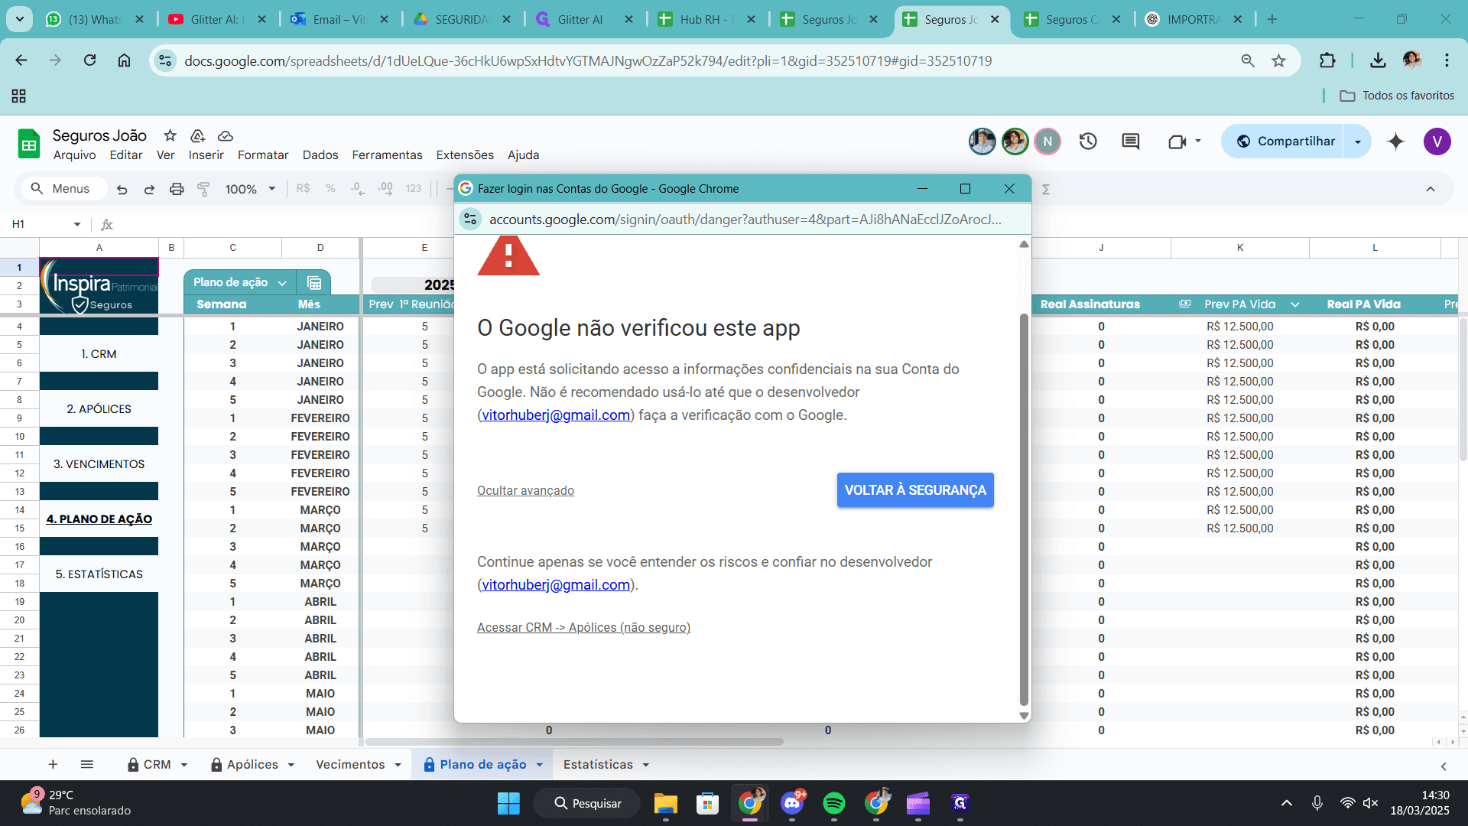Go to Chrome home page icon

pos(124,60)
